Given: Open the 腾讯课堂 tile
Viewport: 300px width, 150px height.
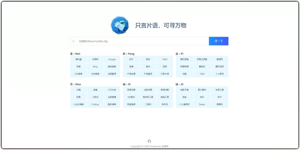Looking at the screenshot, I should 185,59.
